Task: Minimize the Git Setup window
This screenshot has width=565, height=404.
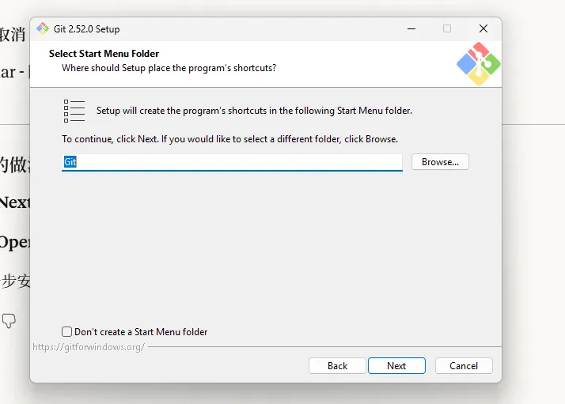Action: tap(411, 28)
